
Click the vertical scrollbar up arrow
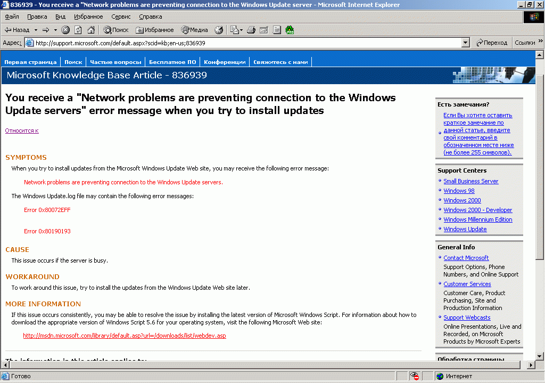[539, 54]
